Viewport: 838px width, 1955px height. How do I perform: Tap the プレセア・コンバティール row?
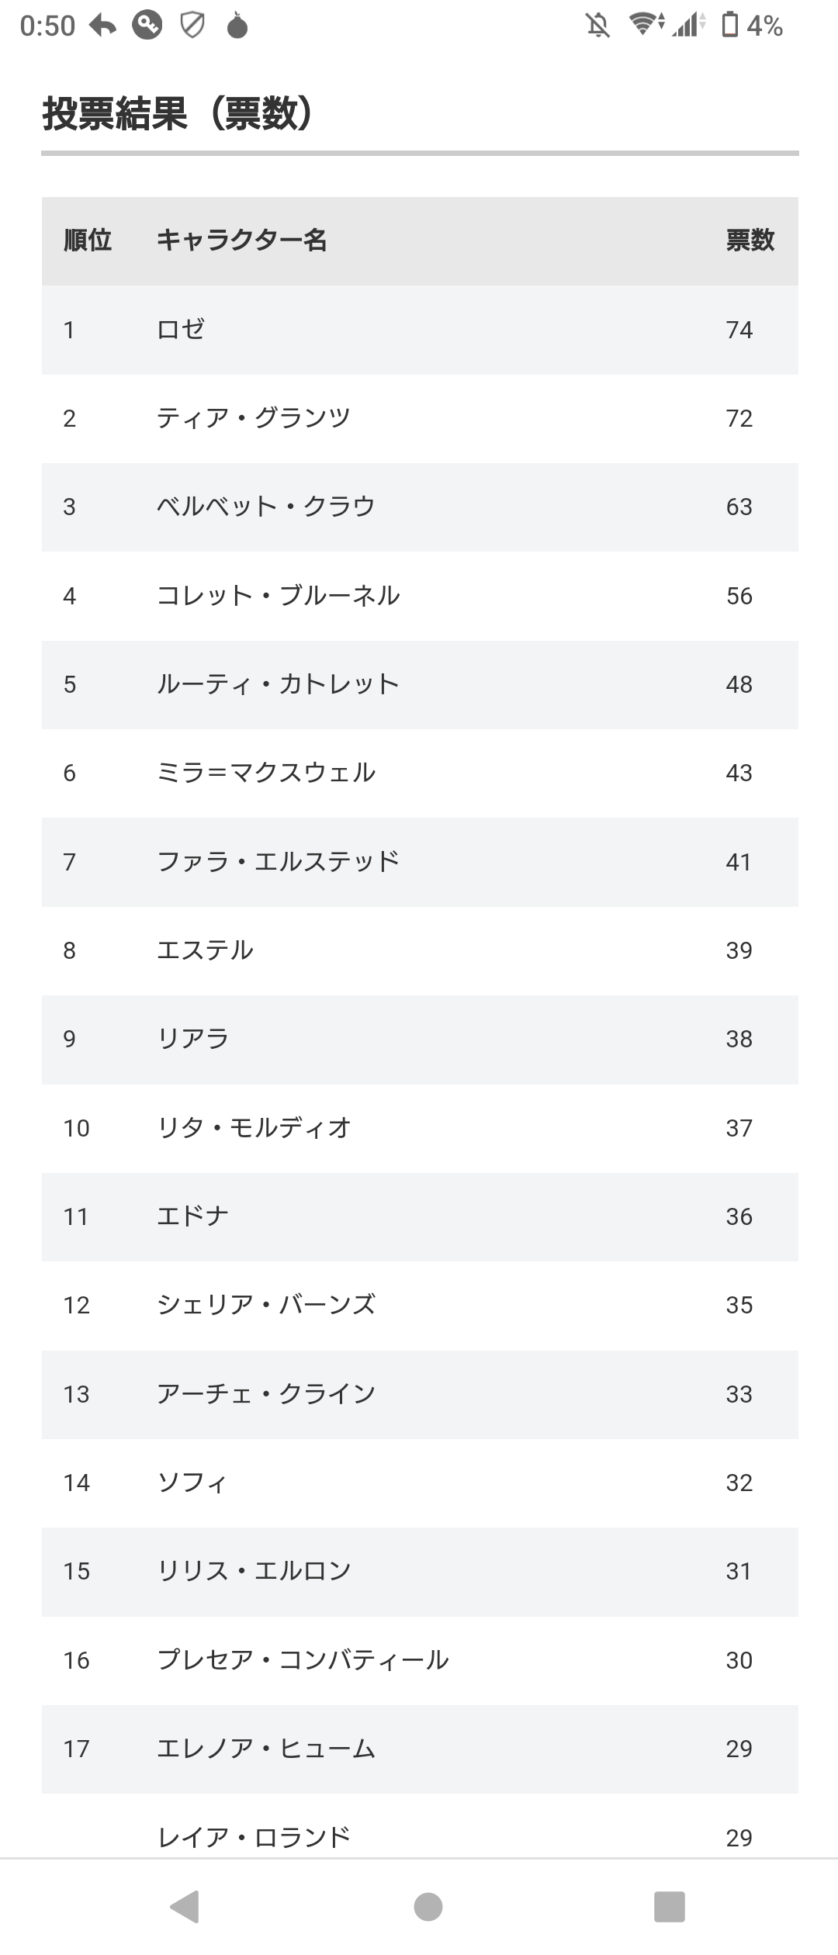point(420,1660)
